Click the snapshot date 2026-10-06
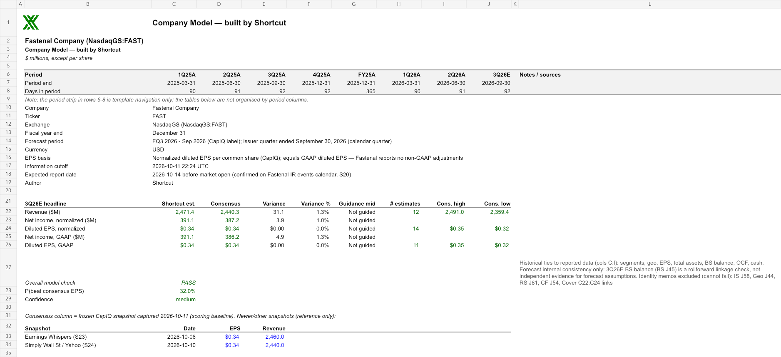The width and height of the screenshot is (781, 357). point(182,337)
